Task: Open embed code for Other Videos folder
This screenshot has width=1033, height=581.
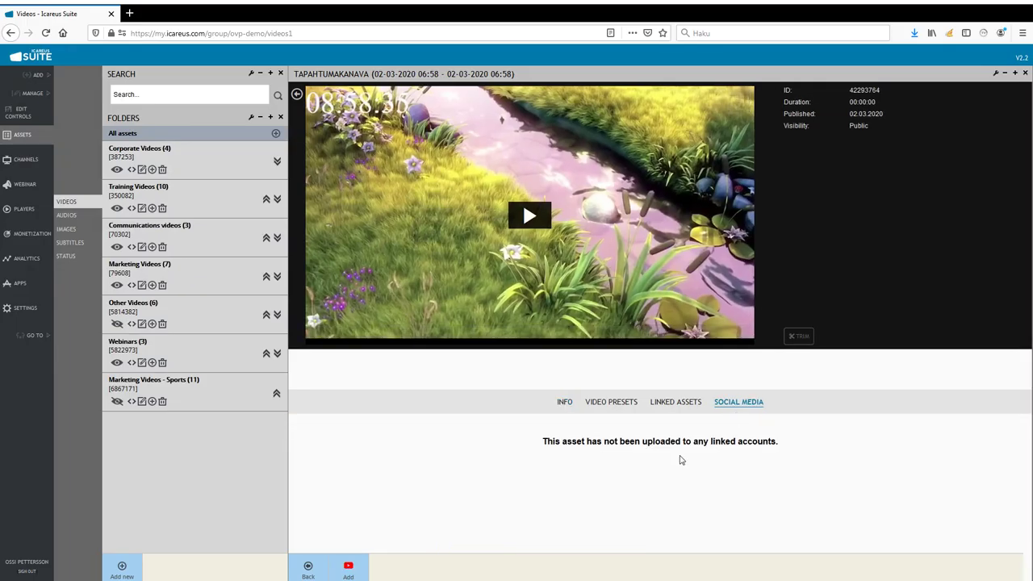Action: (x=132, y=324)
